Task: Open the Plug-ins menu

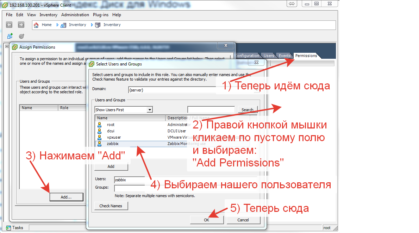Action: [101, 15]
